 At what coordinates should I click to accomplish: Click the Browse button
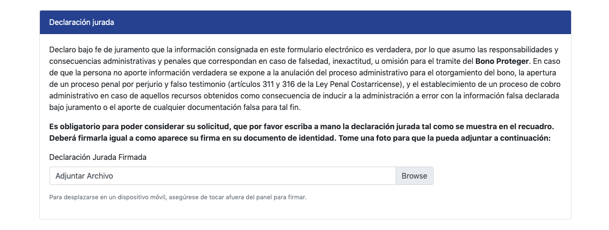pos(414,176)
